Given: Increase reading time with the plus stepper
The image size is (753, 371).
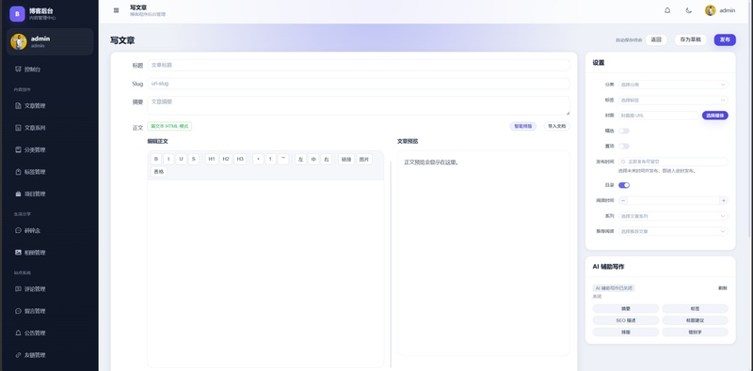Looking at the screenshot, I should 723,200.
